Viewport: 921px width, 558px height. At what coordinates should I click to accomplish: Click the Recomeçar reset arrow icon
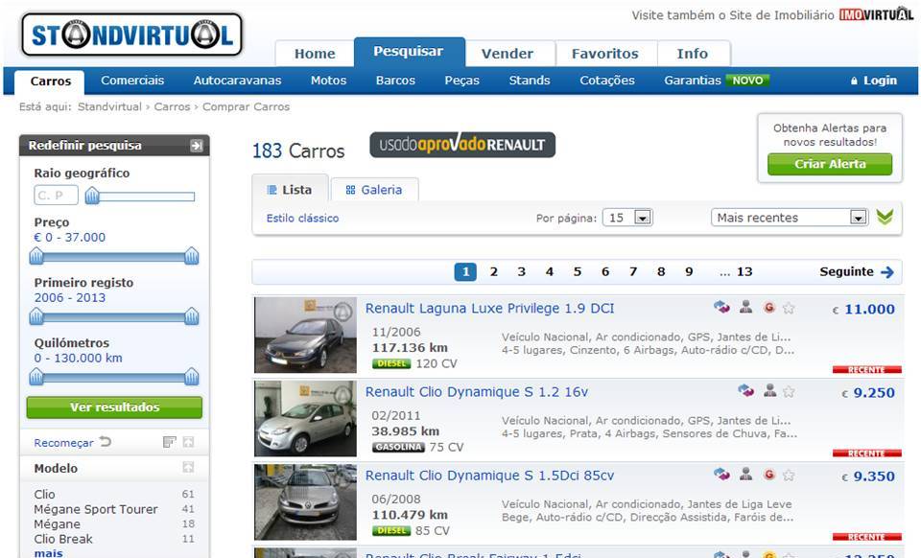pos(106,441)
